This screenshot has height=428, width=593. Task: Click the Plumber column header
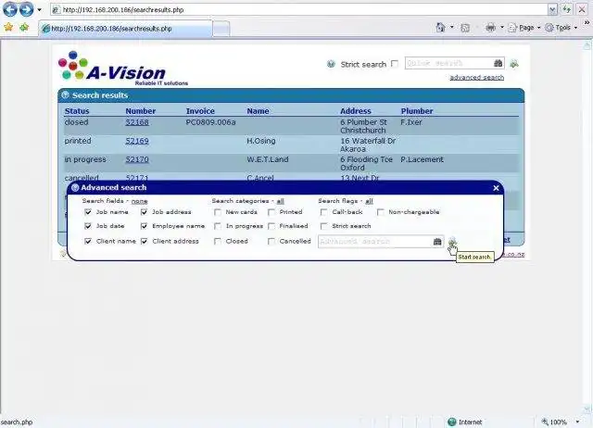pyautogui.click(x=417, y=111)
